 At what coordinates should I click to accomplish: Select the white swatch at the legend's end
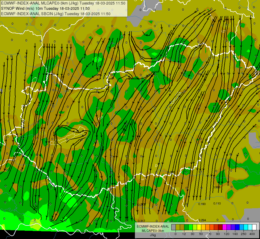(254, 227)
